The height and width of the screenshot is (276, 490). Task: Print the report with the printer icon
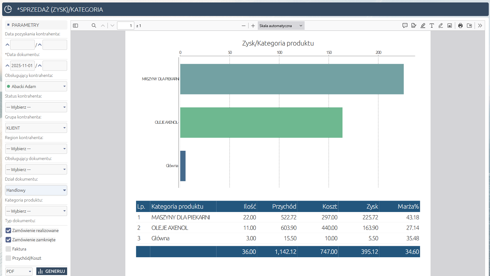[x=460, y=26]
